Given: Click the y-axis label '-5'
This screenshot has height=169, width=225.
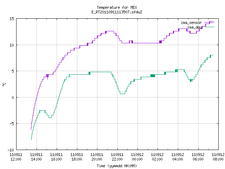Looking at the screenshot, I should tap(12, 124).
